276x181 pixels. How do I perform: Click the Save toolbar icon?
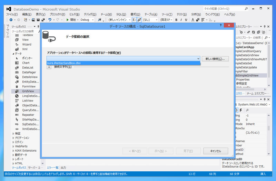(x=38, y=20)
